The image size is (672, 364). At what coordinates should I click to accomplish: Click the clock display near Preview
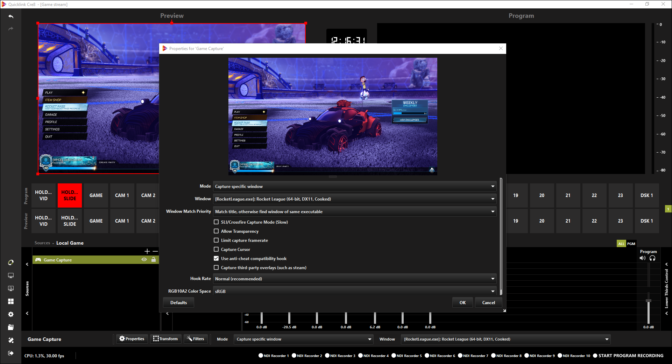point(347,37)
